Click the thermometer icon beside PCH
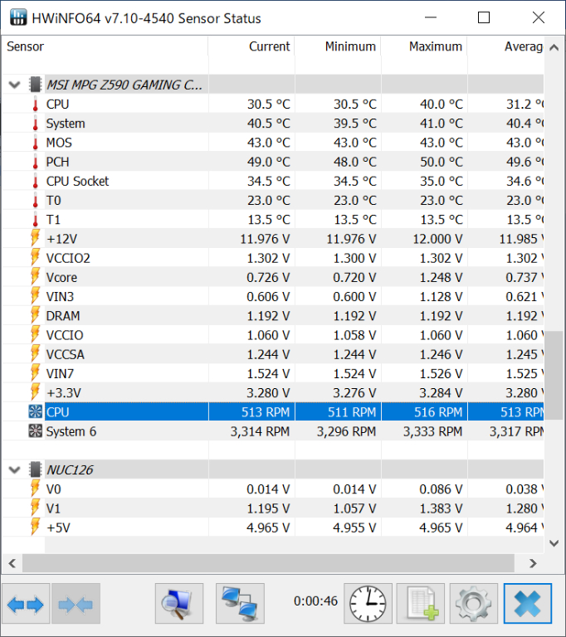566x637 pixels. click(x=36, y=162)
